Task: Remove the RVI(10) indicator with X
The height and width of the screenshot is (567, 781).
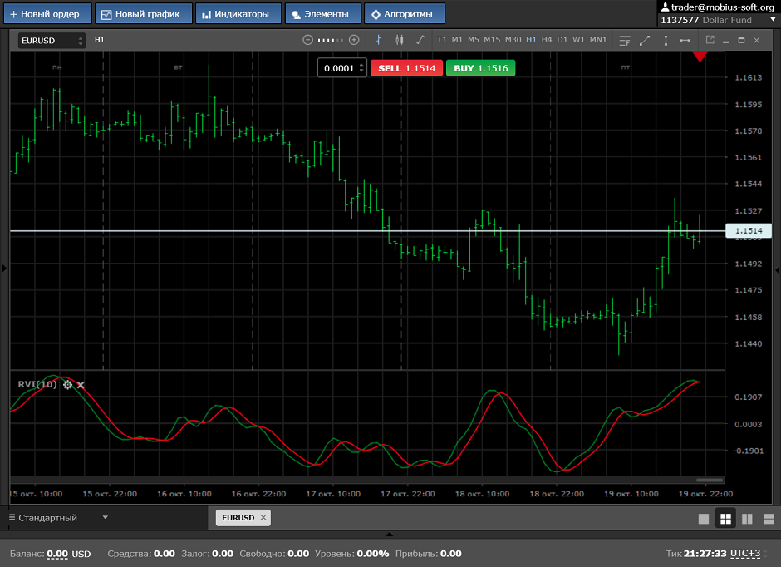Action: tap(81, 385)
